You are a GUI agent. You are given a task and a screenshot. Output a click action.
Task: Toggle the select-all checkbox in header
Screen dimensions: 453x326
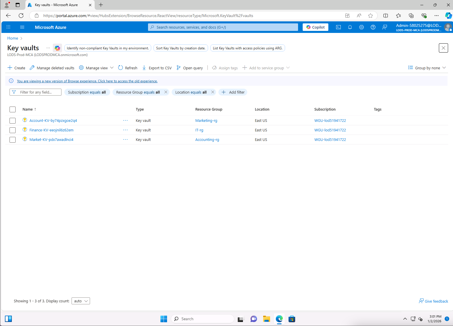12,109
